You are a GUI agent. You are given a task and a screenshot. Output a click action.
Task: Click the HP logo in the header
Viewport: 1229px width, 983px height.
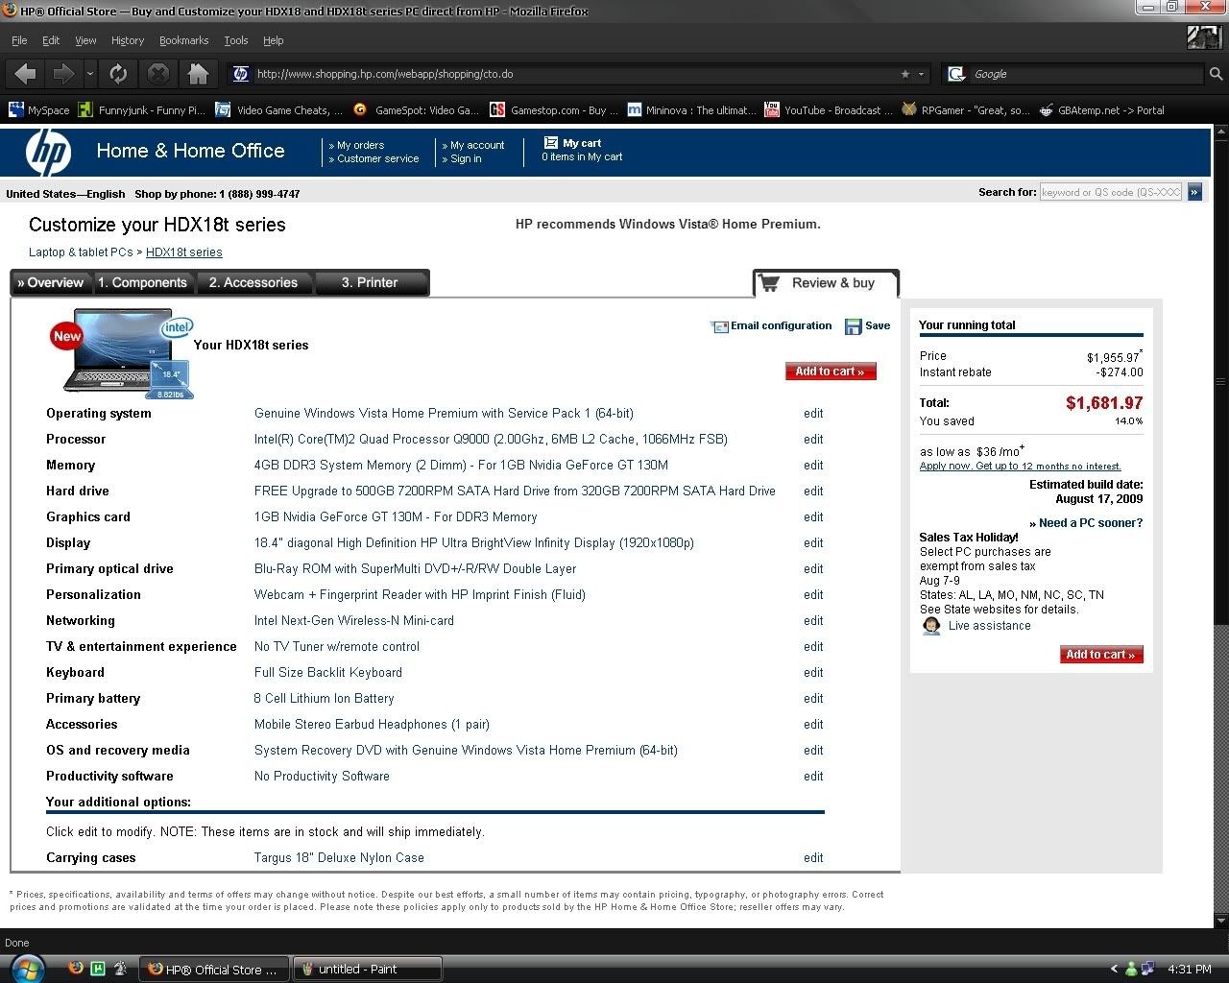click(48, 153)
